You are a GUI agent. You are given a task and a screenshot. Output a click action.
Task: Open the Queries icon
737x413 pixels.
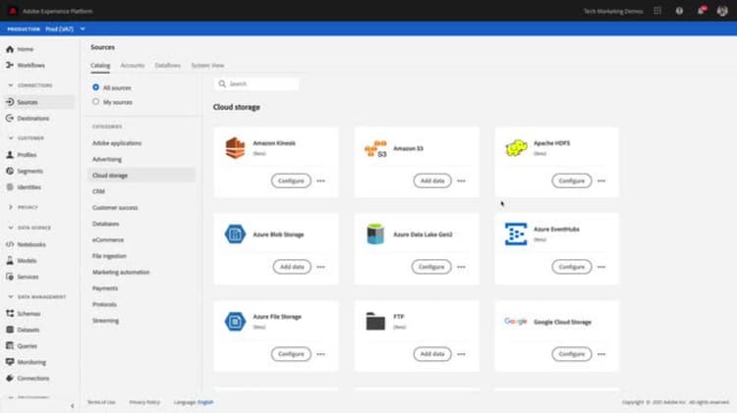coord(10,346)
